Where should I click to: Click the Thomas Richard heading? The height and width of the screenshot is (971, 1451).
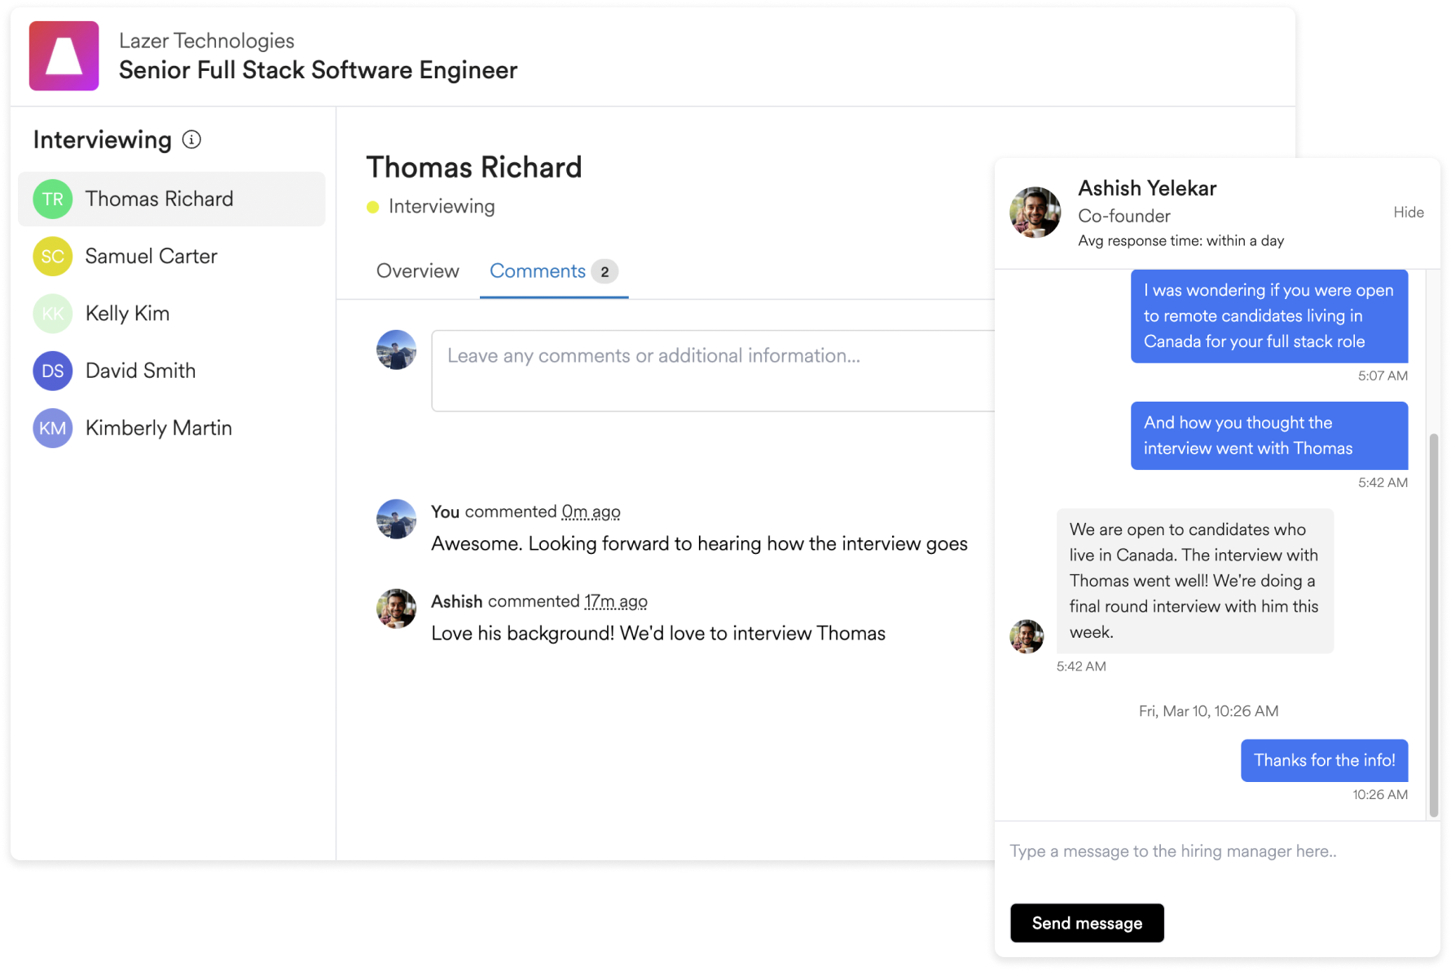click(474, 168)
